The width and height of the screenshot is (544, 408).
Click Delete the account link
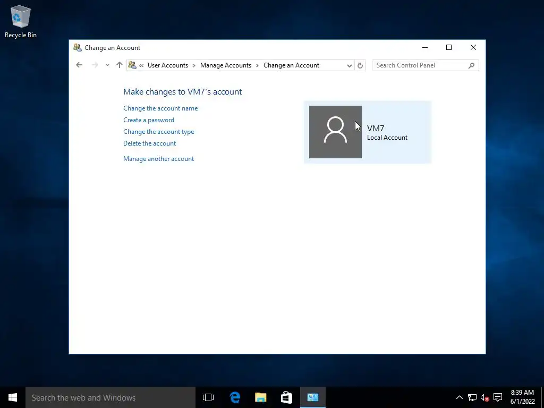point(149,143)
